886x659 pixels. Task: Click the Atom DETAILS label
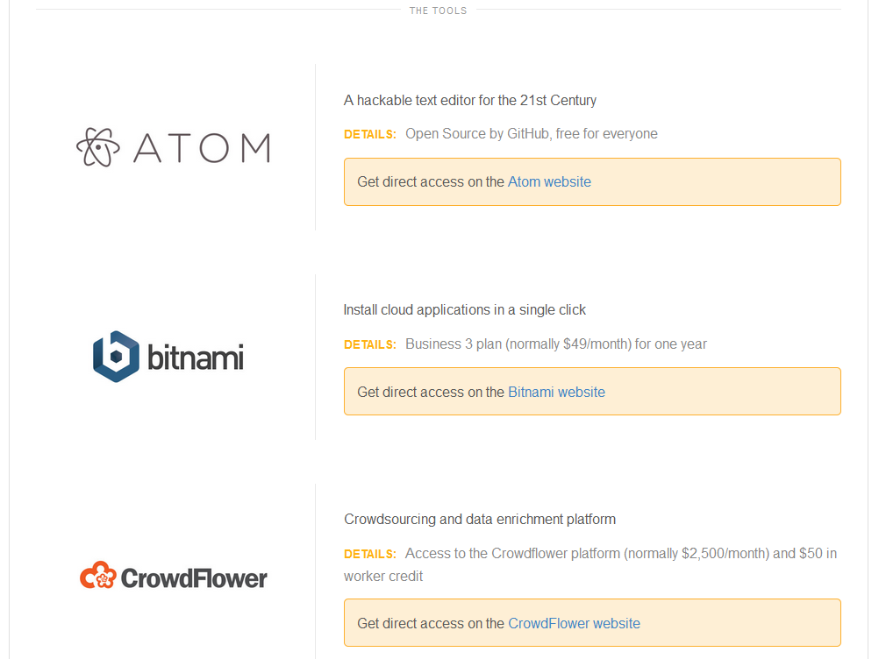click(370, 134)
